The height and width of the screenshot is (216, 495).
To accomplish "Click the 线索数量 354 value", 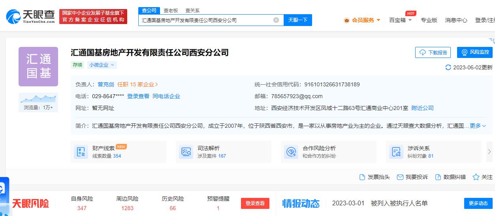I will [x=117, y=156].
